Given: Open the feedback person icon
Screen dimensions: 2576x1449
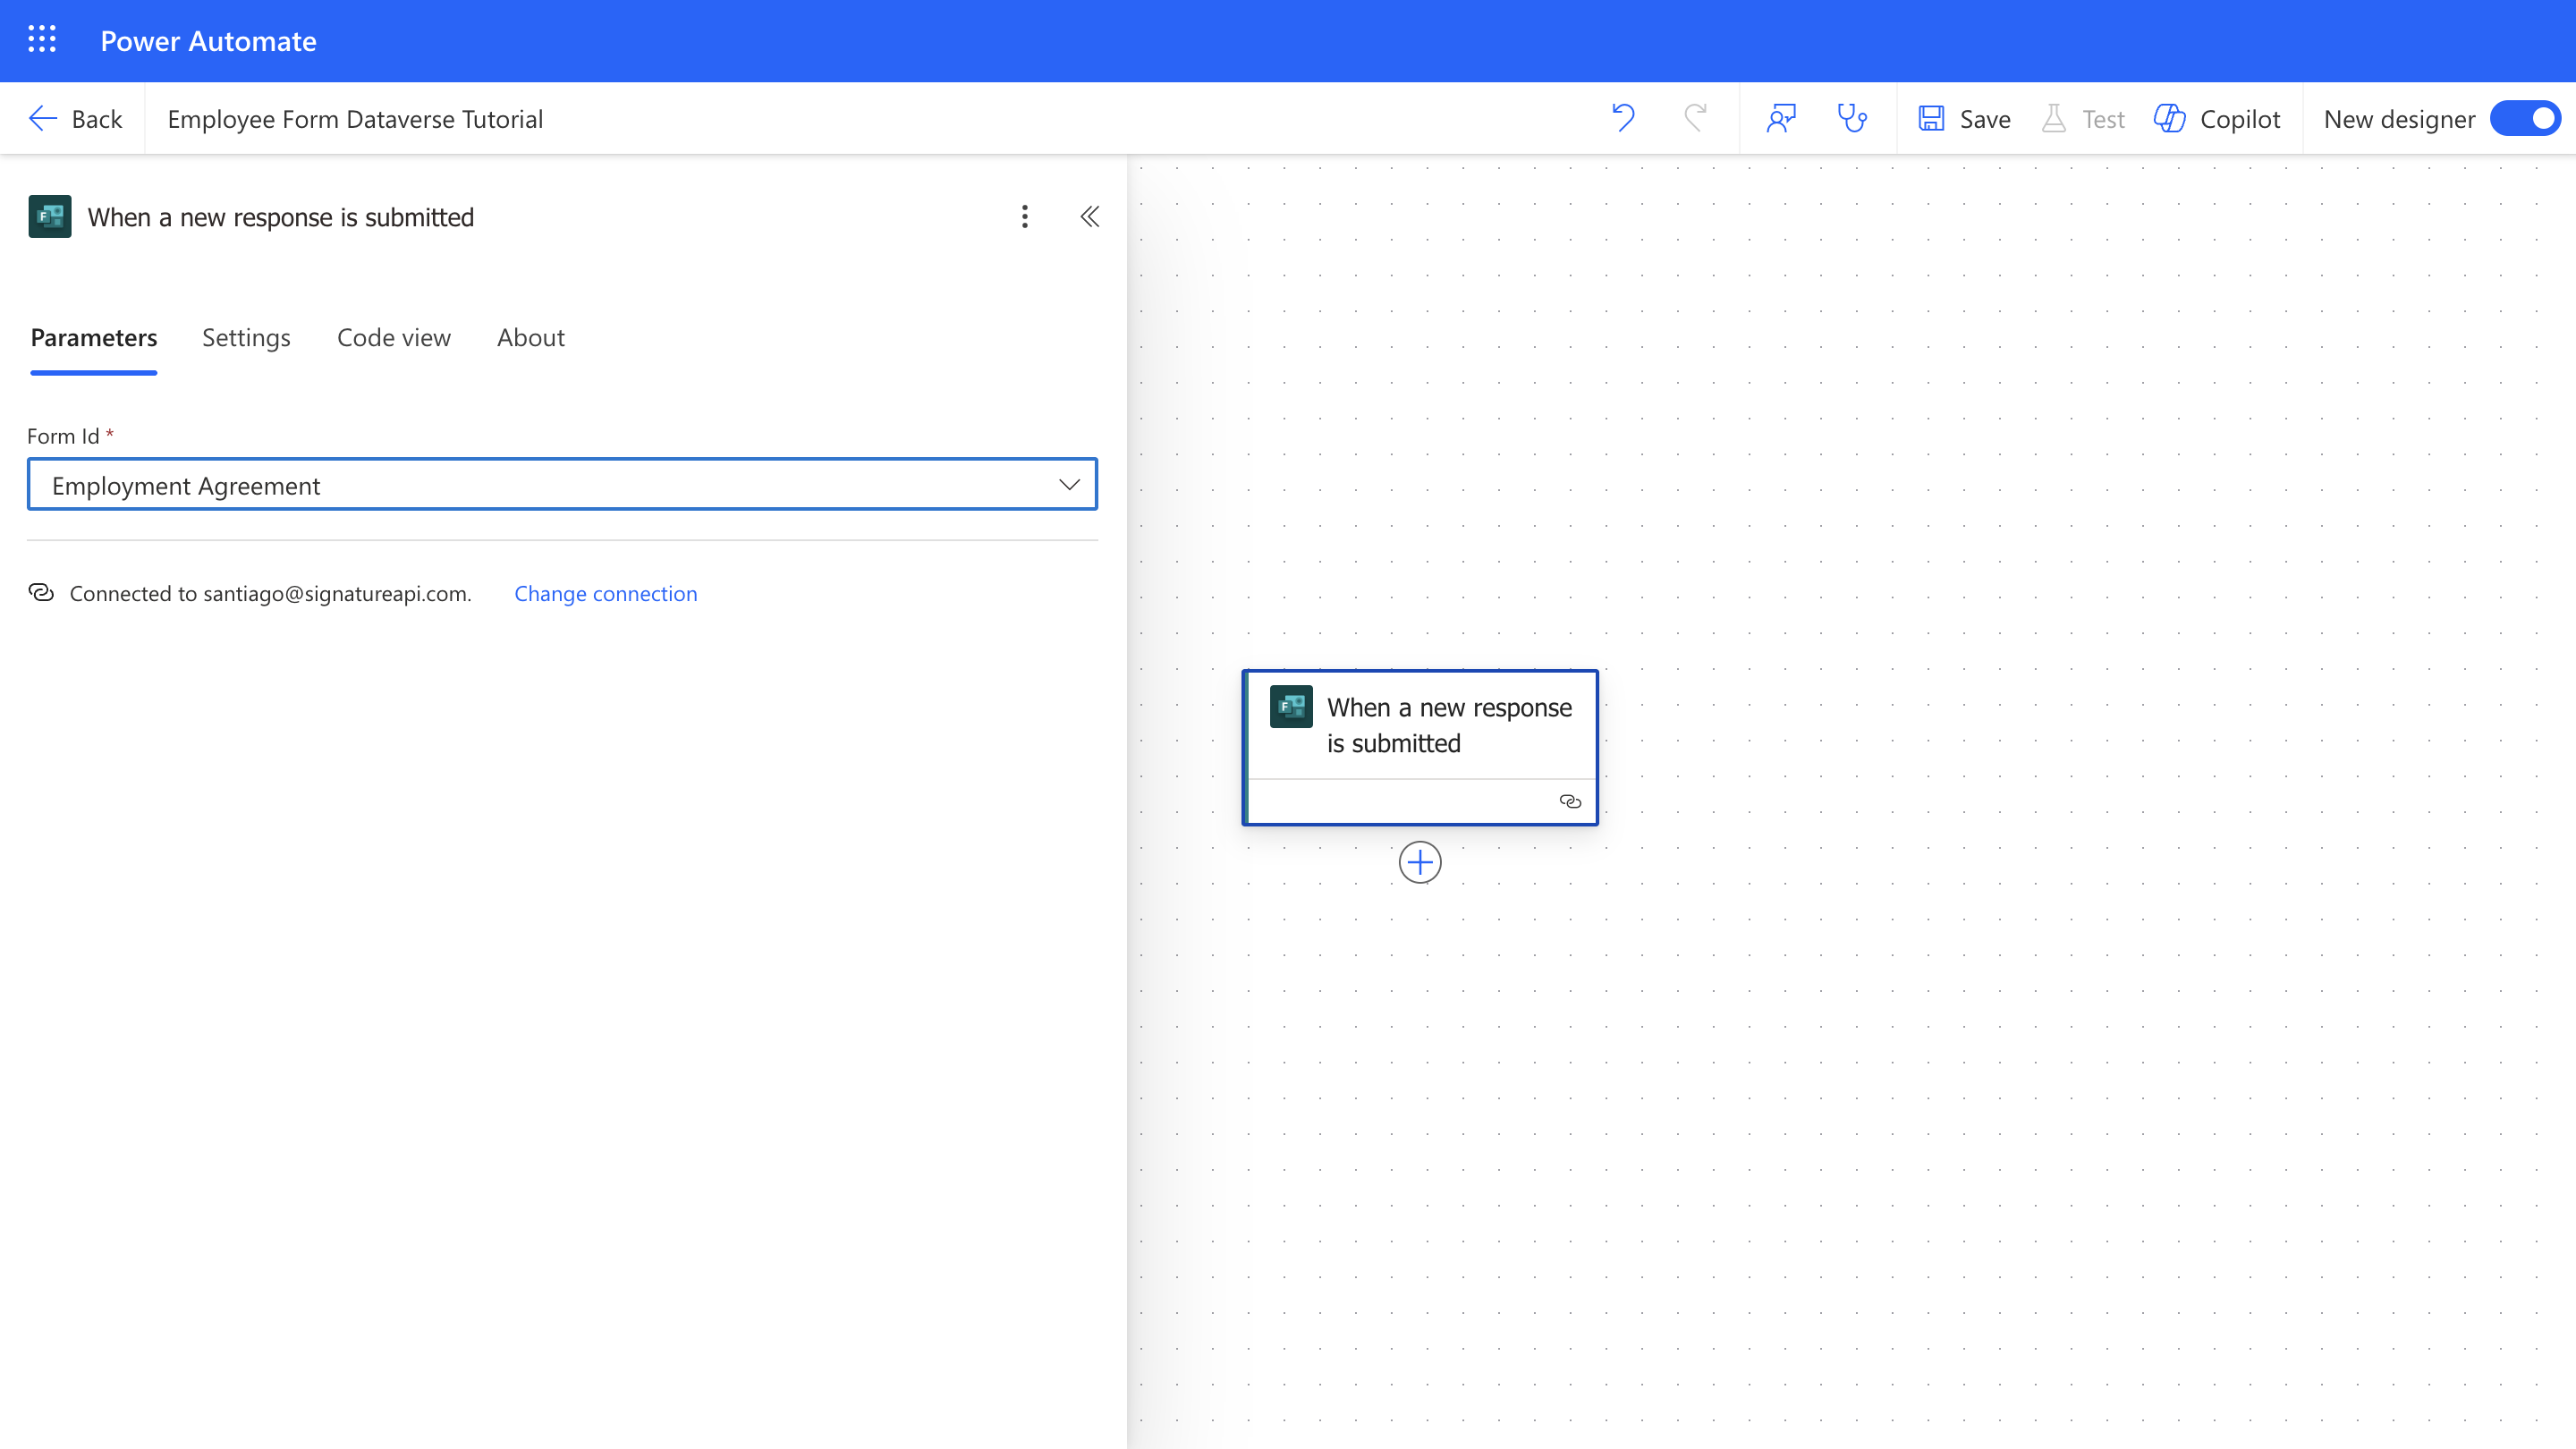Looking at the screenshot, I should click(1781, 118).
